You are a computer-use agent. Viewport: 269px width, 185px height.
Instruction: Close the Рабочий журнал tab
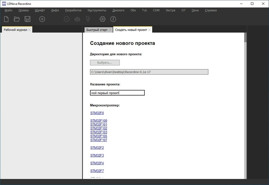click(30, 30)
